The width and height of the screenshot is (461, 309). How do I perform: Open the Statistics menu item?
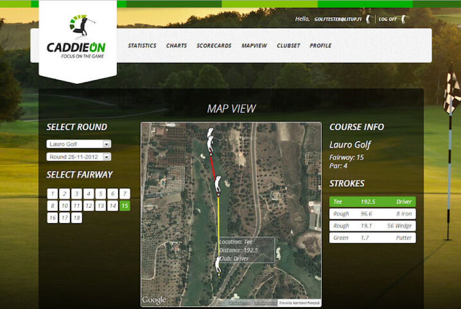[142, 46]
